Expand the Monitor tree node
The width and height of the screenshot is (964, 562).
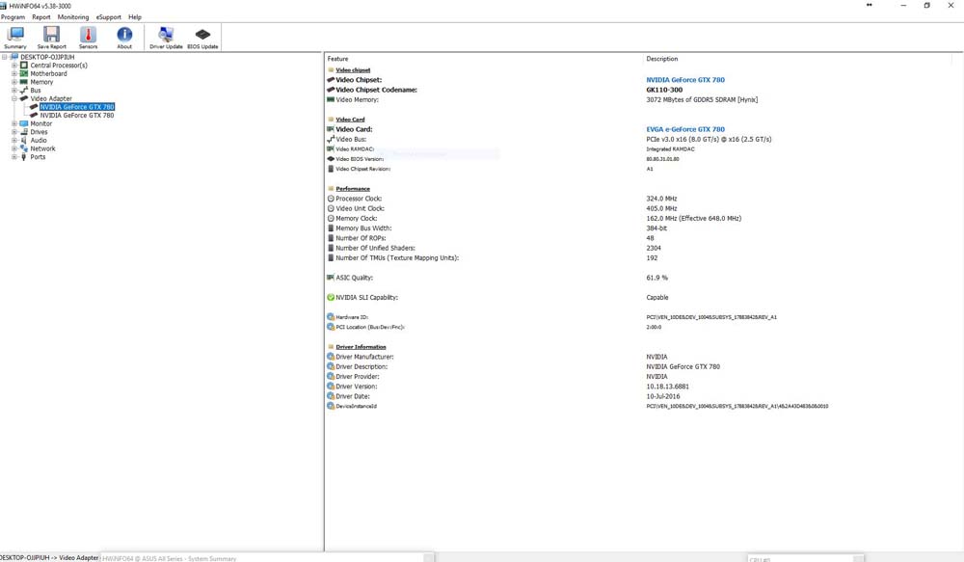click(x=14, y=123)
